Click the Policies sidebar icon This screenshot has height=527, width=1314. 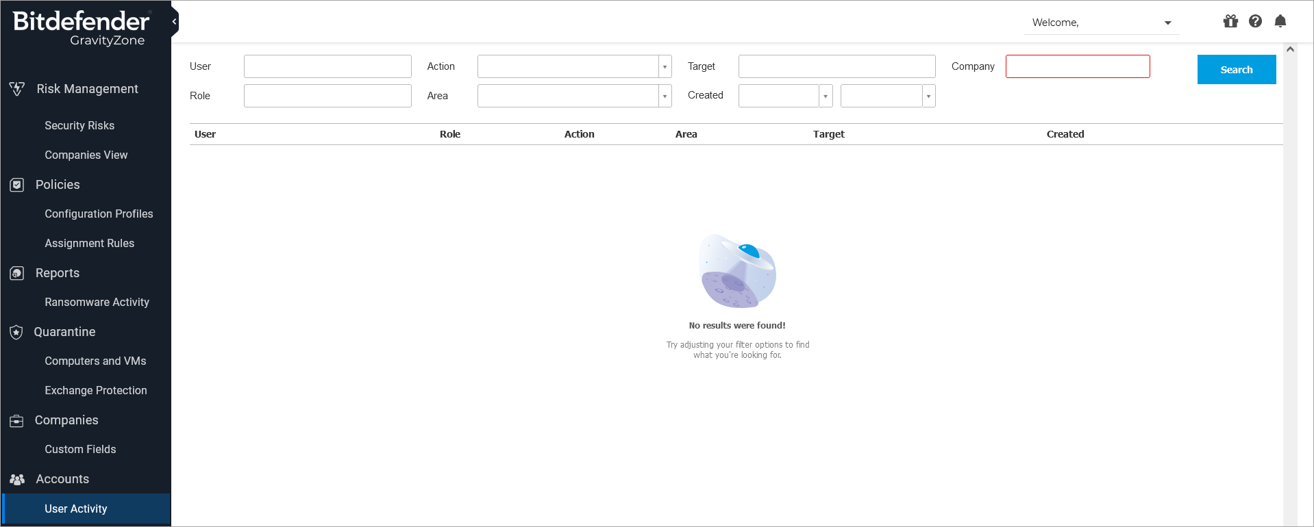17,185
